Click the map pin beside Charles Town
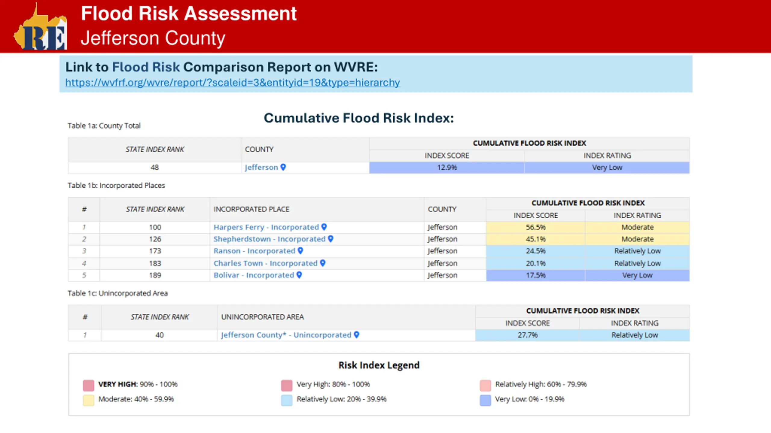This screenshot has width=771, height=433. click(x=323, y=263)
